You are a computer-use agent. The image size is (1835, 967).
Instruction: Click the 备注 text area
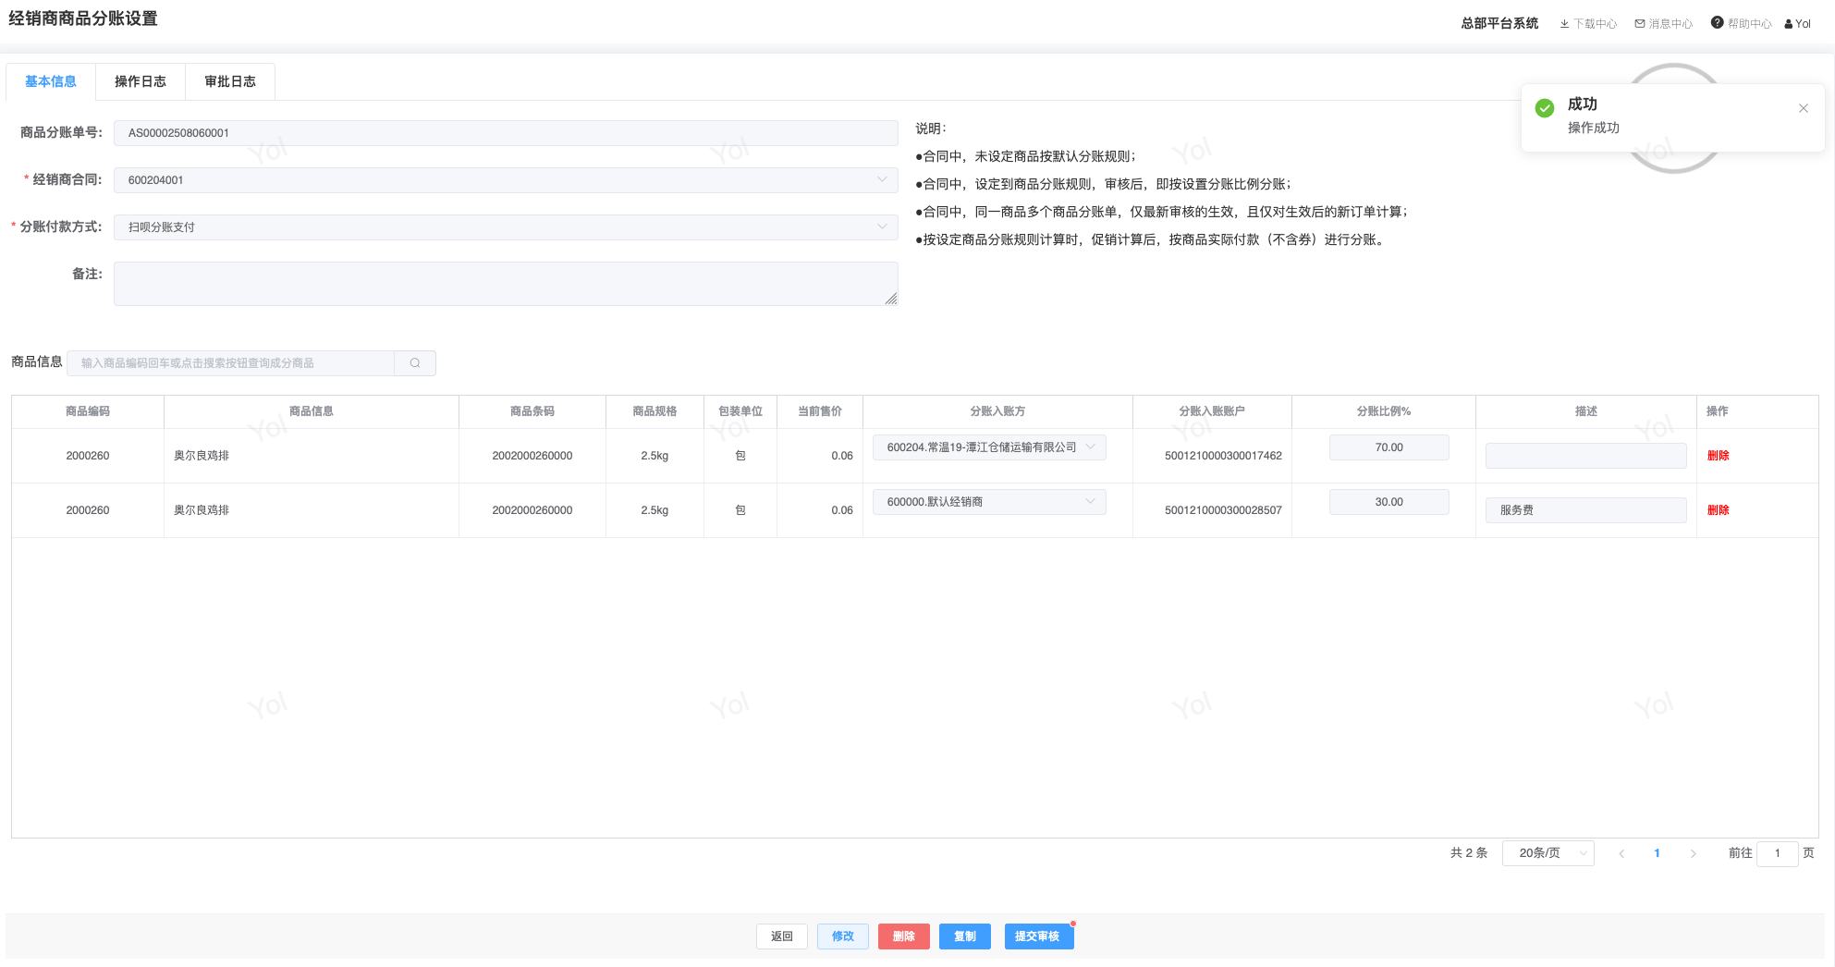pos(506,284)
